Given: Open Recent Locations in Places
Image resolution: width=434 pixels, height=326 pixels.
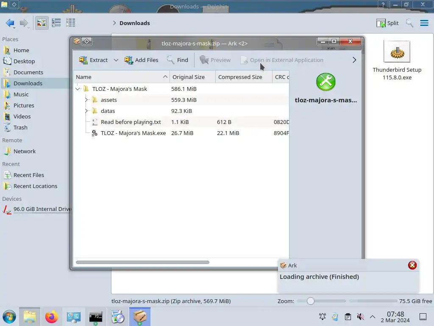Looking at the screenshot, I should click(36, 186).
